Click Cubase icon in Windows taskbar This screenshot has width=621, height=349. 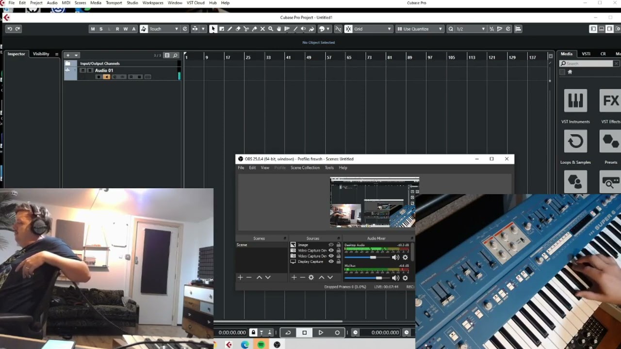(229, 345)
